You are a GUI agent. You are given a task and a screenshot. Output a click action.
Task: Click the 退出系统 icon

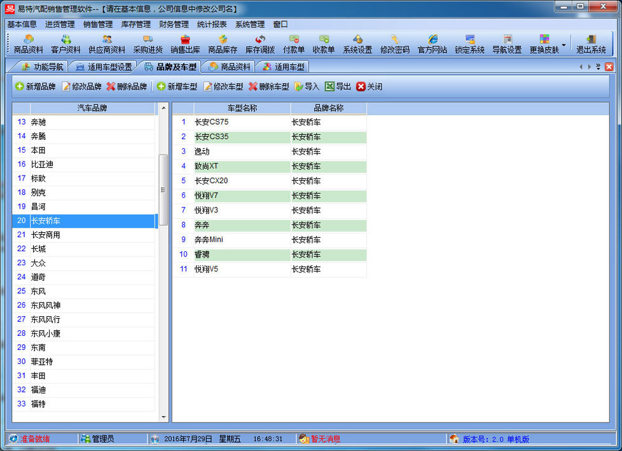point(591,44)
